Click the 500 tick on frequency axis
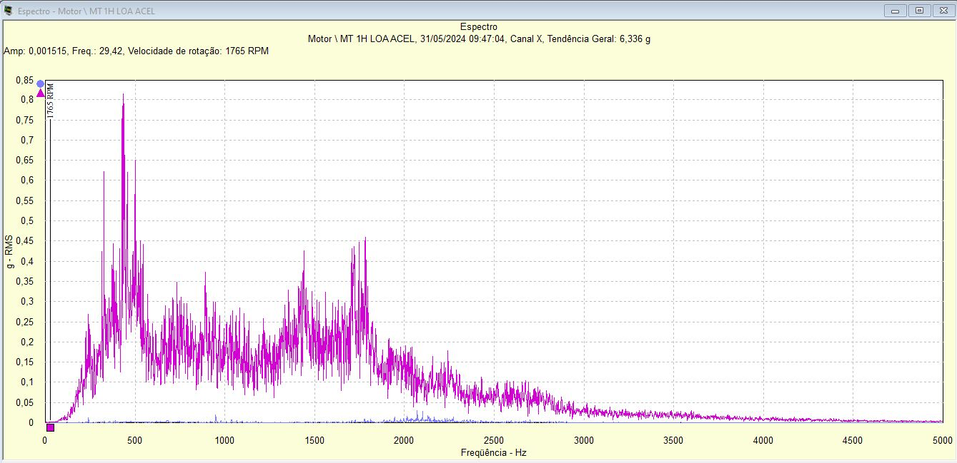 click(x=134, y=440)
